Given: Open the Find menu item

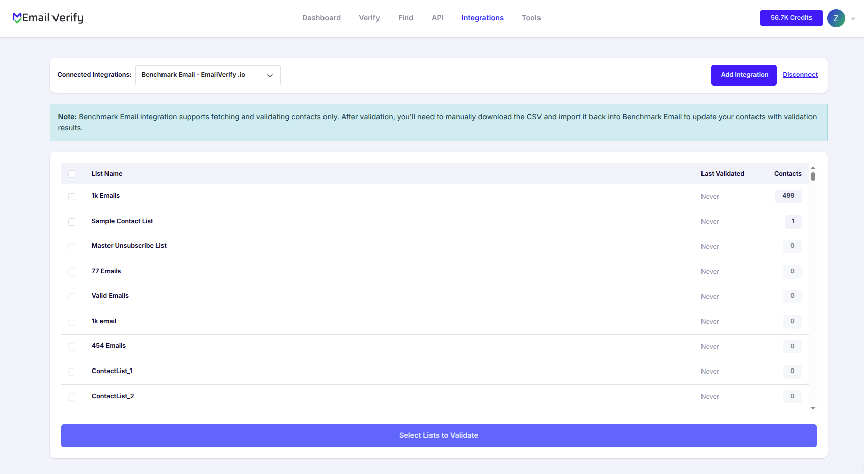Looking at the screenshot, I should tap(405, 18).
